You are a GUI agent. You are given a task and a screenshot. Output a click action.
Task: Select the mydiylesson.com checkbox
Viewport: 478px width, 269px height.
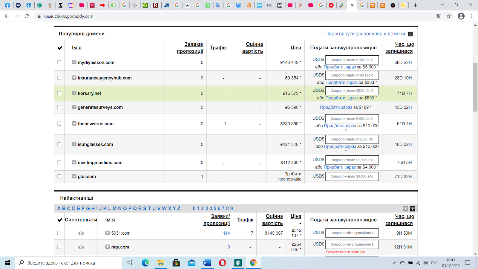59,62
